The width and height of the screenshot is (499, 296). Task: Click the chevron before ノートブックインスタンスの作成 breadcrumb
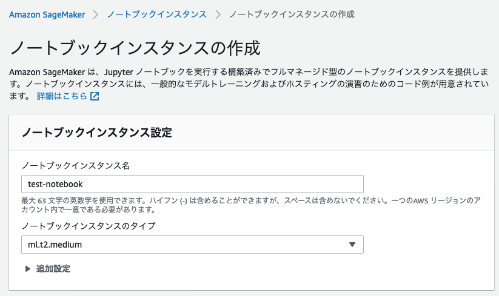[218, 15]
